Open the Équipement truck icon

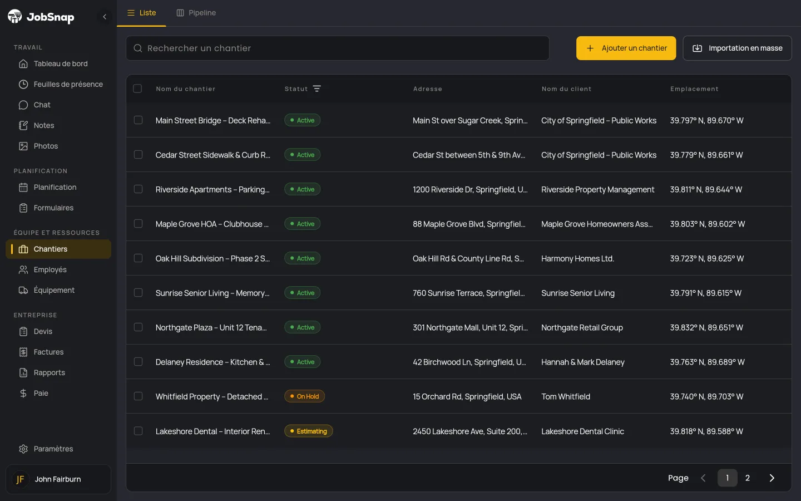coord(23,290)
